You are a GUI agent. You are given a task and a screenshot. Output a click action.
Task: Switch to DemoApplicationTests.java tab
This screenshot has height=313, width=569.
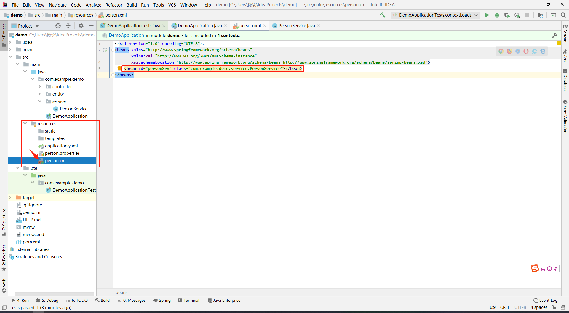click(133, 26)
